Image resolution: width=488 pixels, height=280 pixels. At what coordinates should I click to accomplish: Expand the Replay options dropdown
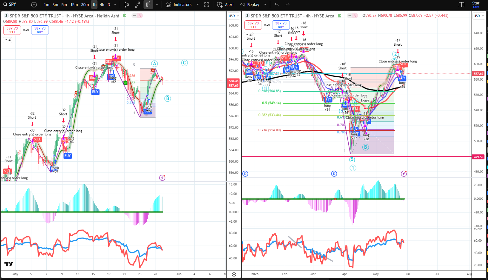265,5
